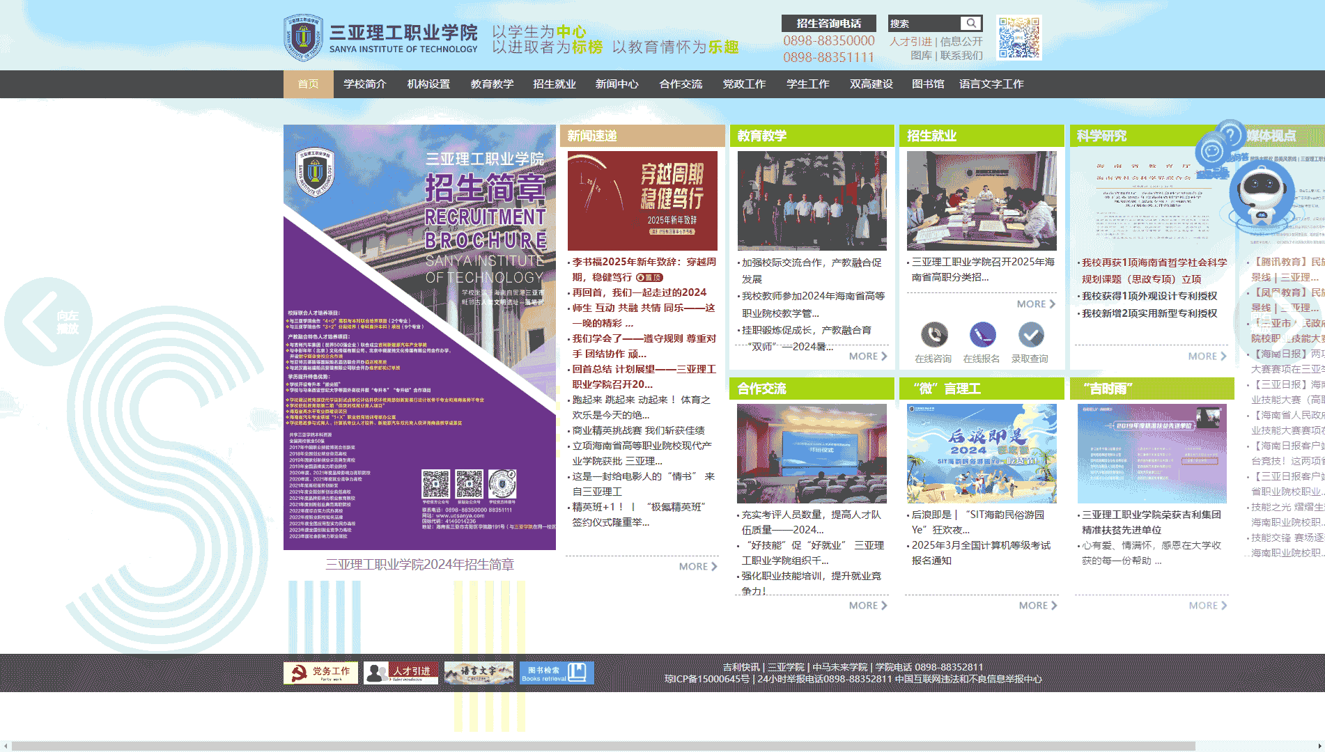Screen dimensions: 1325x752
Task: Open the 党务工作 banner button
Action: [x=320, y=673]
